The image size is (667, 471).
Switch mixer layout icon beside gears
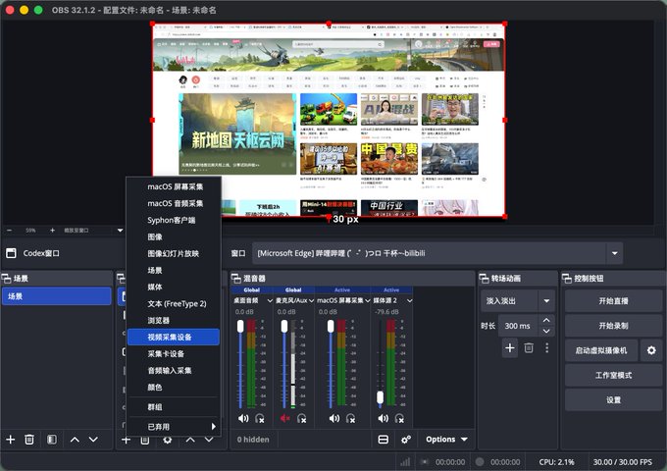384,440
